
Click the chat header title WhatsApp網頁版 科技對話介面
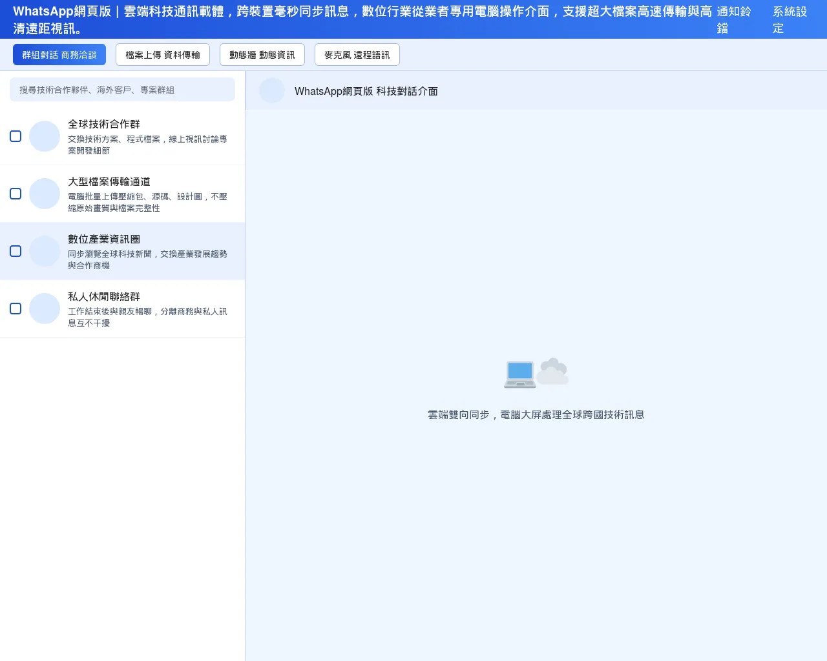366,91
